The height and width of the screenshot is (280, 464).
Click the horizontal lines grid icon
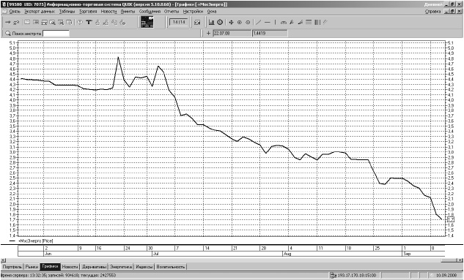pyautogui.click(x=309, y=22)
